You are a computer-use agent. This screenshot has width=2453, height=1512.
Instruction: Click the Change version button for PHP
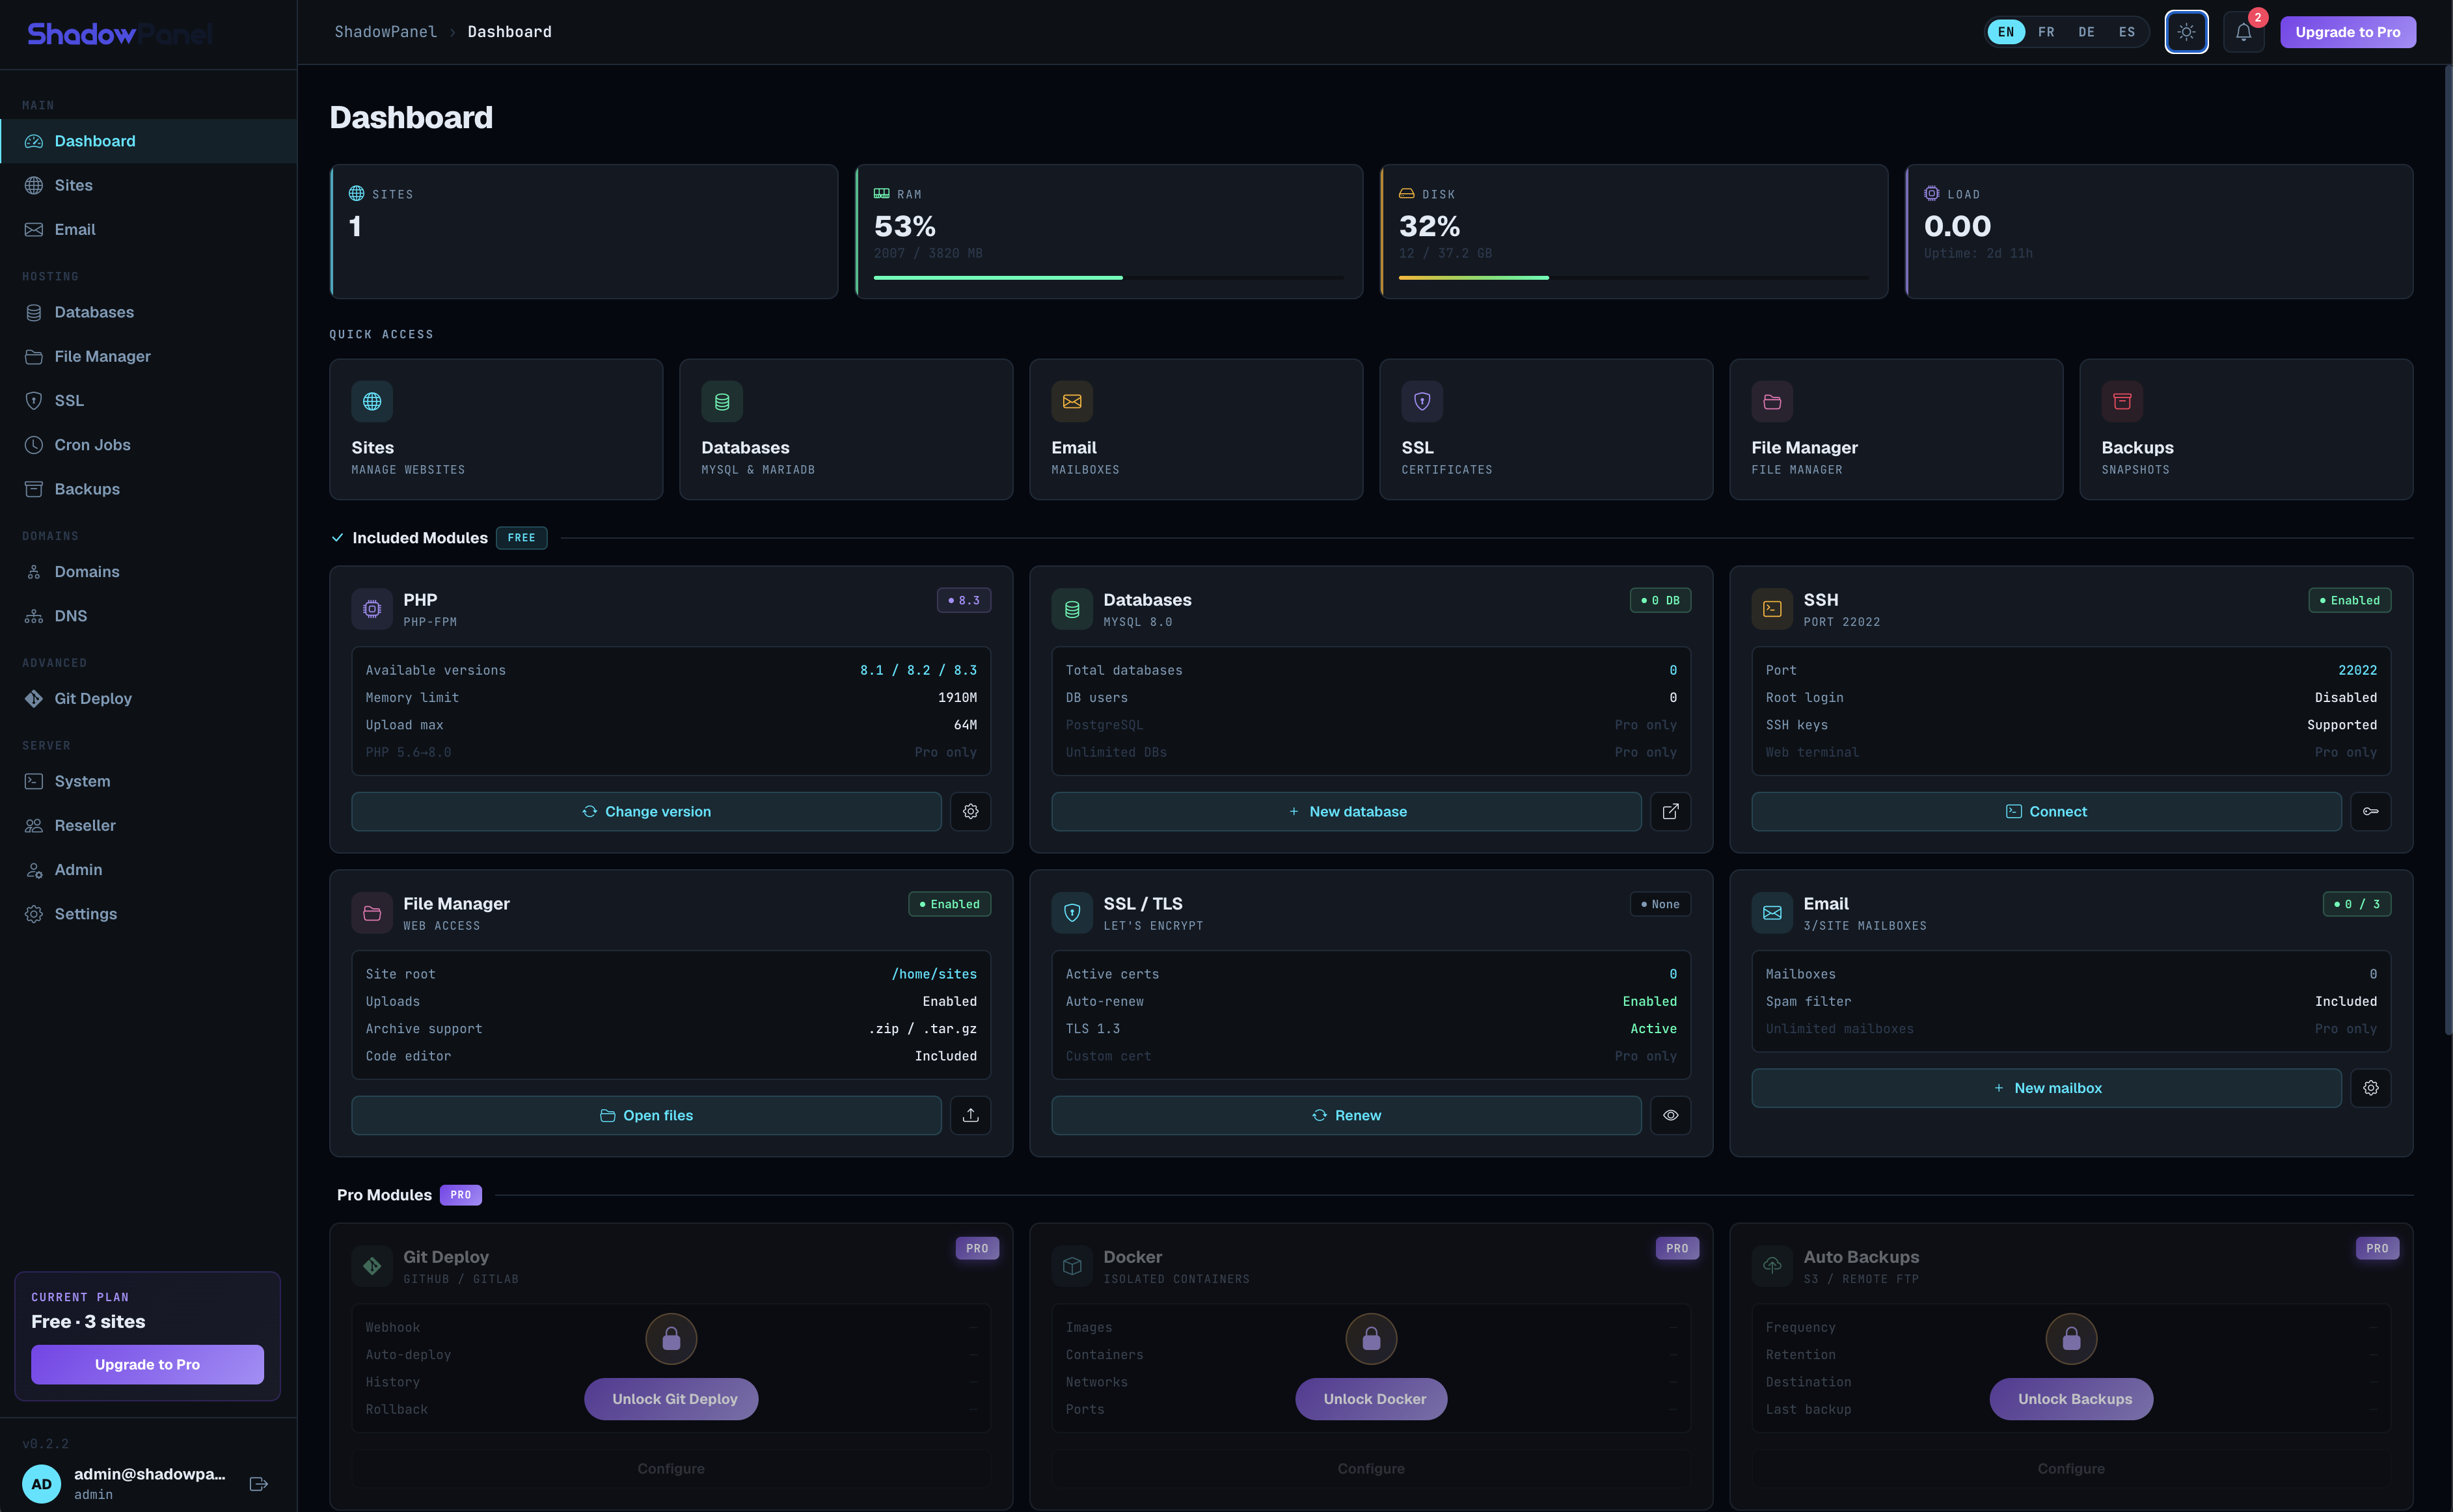pyautogui.click(x=646, y=811)
